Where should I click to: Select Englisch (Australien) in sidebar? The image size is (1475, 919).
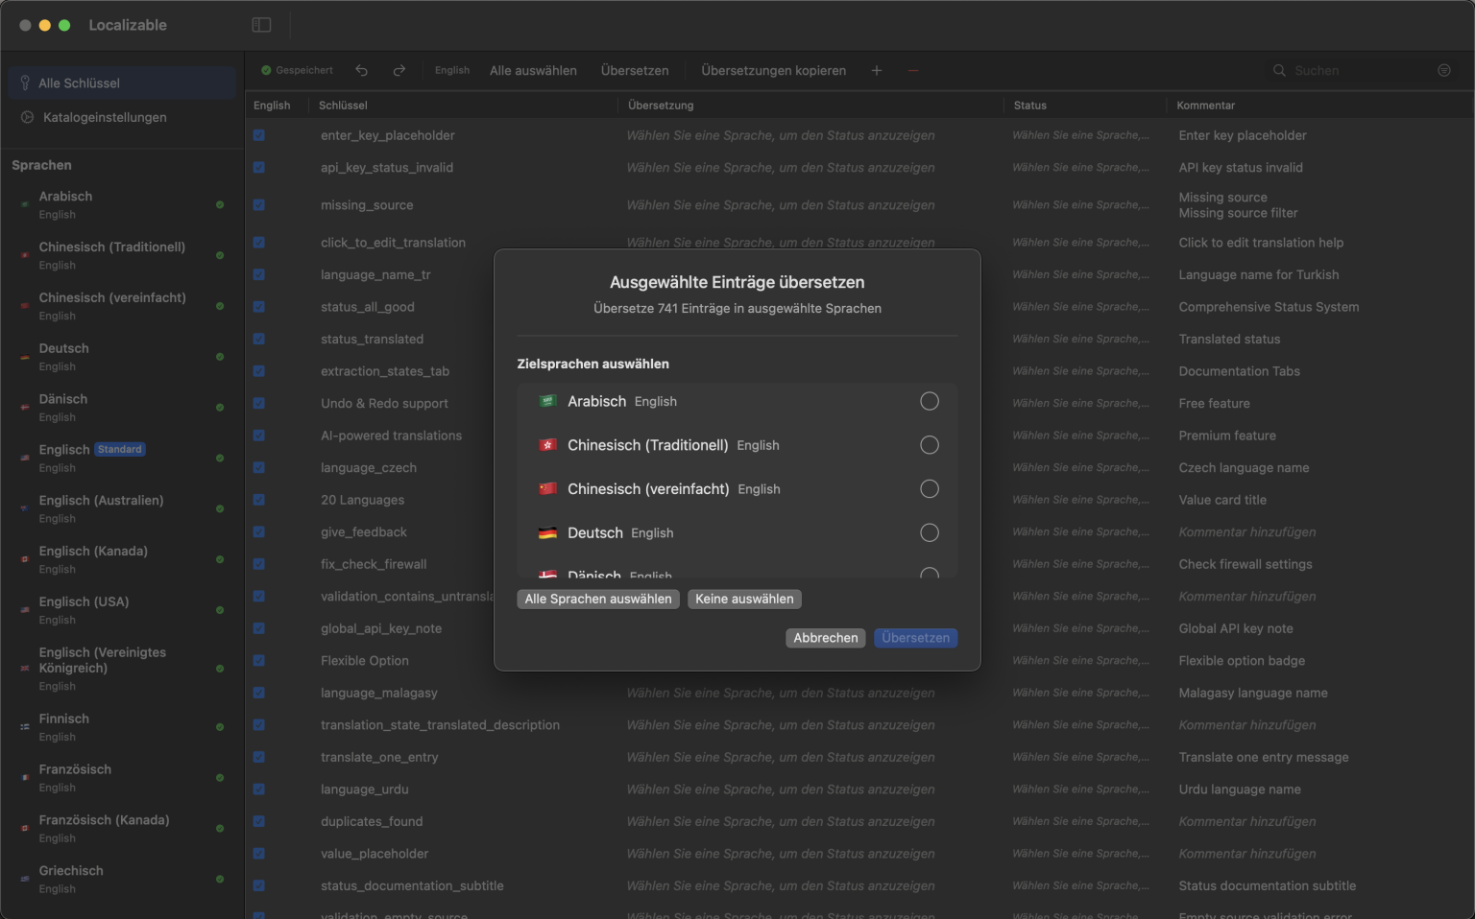(x=122, y=508)
